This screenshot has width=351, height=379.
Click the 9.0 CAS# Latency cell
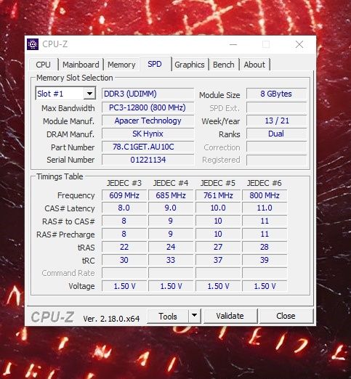pos(171,208)
